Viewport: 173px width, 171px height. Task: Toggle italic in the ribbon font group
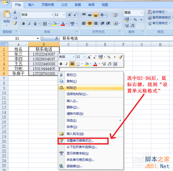click(x=29, y=24)
